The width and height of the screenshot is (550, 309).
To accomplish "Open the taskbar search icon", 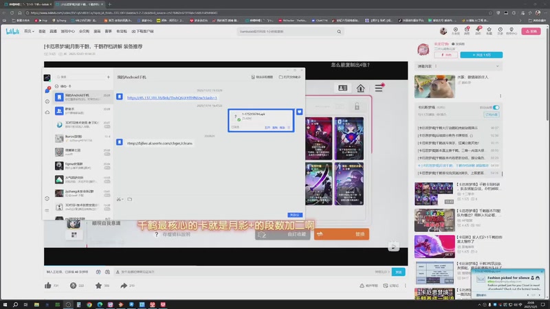I will pos(15,305).
